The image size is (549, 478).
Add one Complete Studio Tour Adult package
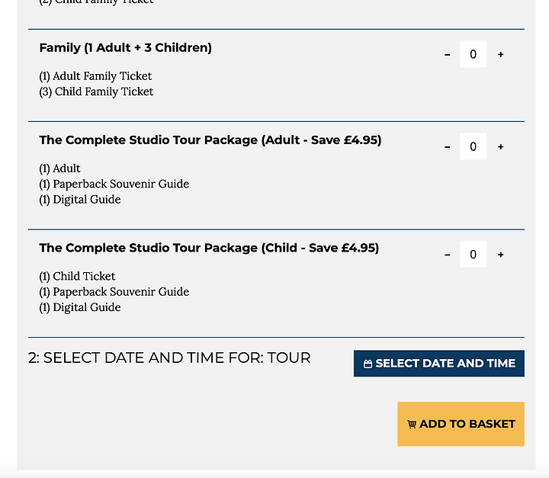[x=501, y=146]
